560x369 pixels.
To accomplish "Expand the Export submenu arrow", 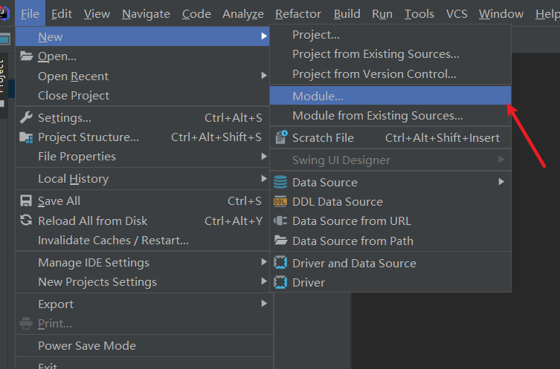I will click(264, 304).
